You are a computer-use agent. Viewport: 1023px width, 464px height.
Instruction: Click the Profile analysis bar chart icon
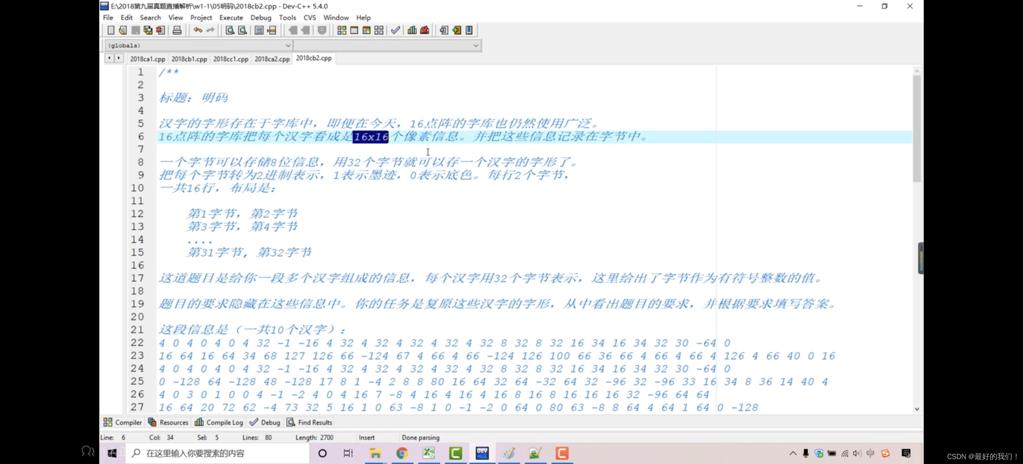coord(412,30)
